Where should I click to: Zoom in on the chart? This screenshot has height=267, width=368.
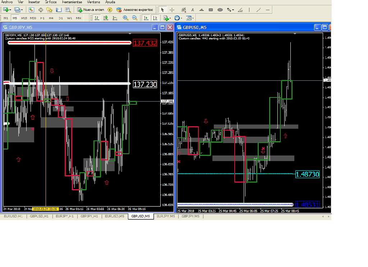coord(125,18)
